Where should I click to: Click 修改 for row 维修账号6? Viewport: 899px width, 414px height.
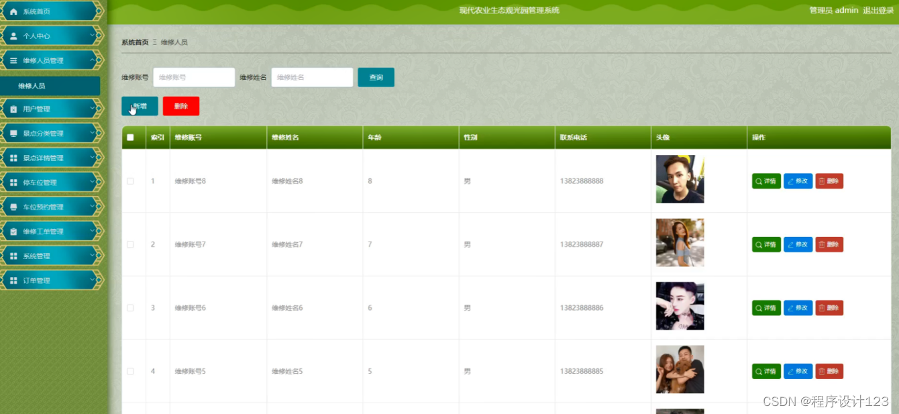click(798, 308)
